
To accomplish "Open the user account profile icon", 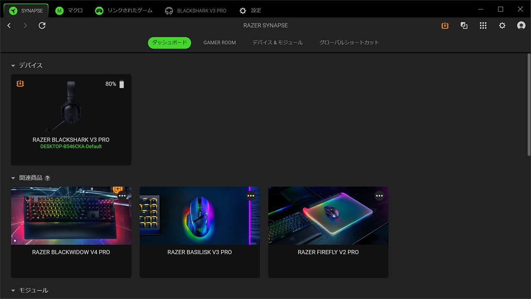I will click(521, 26).
